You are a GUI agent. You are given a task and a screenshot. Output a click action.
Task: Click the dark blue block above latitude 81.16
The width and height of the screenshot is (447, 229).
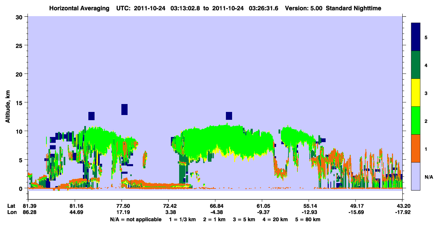pos(91,116)
